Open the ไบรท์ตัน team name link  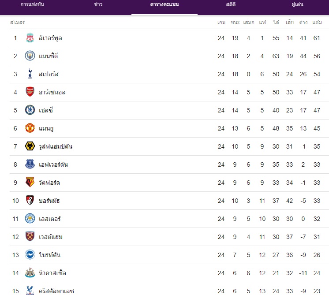[49, 255]
